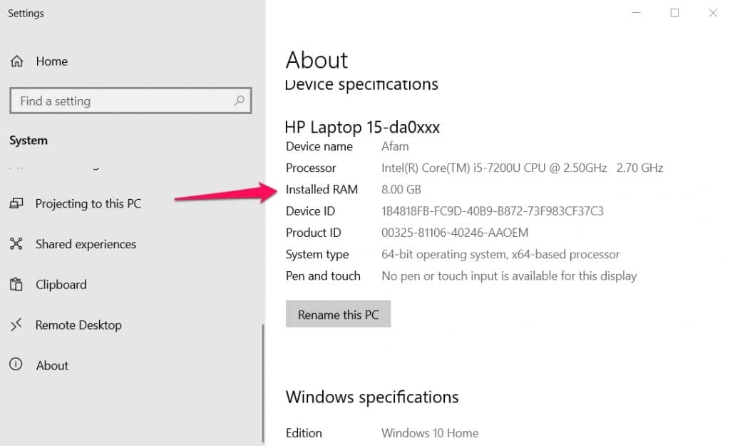Click the Product ID value 00325-81106
This screenshot has width=730, height=446.
455,233
